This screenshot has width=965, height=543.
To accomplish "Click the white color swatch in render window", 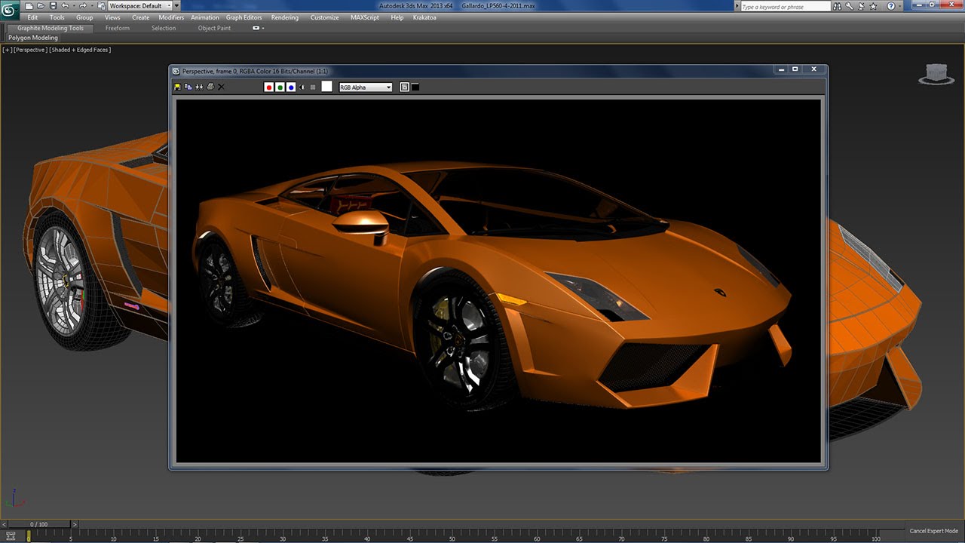I will [326, 87].
